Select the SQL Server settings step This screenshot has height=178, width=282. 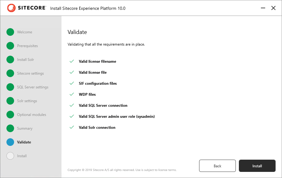(33, 87)
